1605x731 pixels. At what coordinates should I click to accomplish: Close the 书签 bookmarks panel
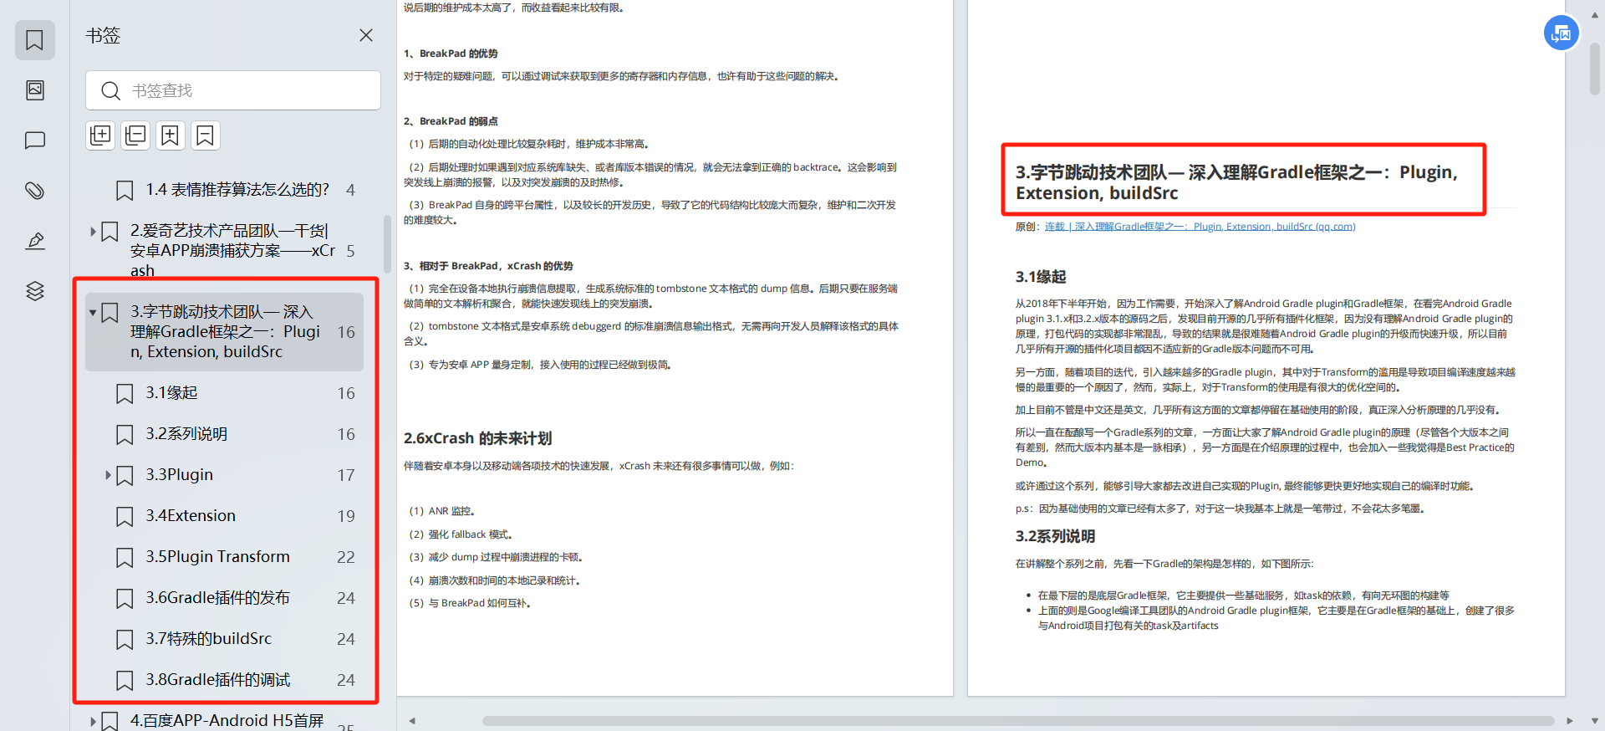pyautogui.click(x=365, y=35)
